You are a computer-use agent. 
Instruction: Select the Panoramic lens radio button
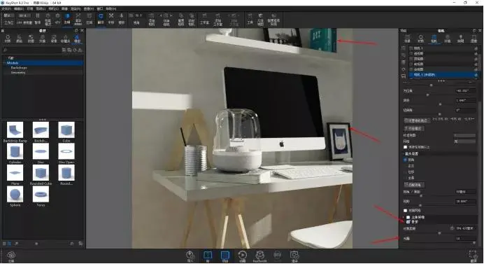coord(405,178)
